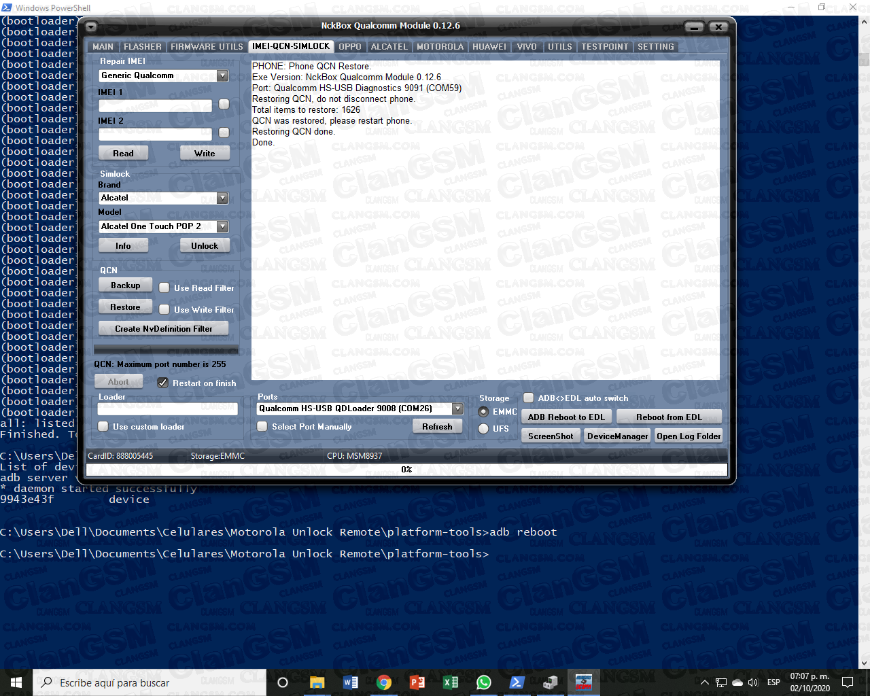The image size is (870, 696).
Task: Enable Use custom loader
Action: tap(103, 426)
